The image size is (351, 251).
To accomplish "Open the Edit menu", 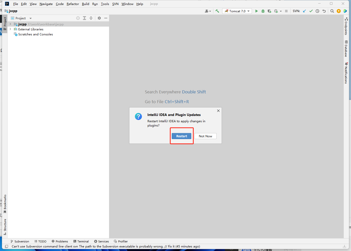I will point(24,4).
